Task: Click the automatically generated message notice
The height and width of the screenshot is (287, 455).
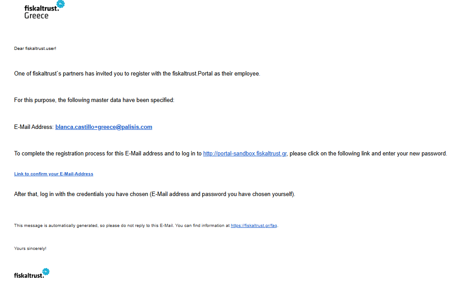Action: point(93,226)
